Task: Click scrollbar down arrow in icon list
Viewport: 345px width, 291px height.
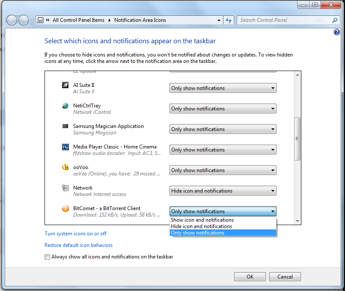Action: [297, 221]
